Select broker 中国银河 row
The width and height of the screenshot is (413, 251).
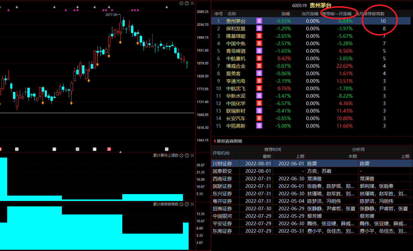(x=312, y=216)
